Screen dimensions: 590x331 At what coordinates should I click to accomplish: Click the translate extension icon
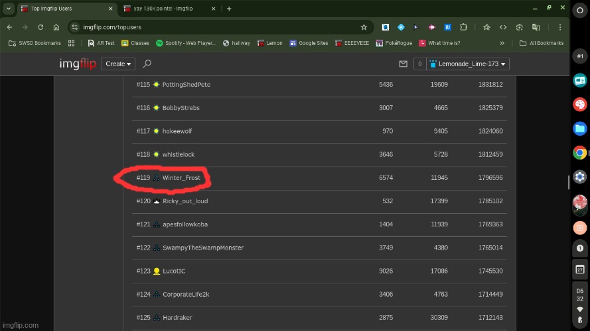536,27
